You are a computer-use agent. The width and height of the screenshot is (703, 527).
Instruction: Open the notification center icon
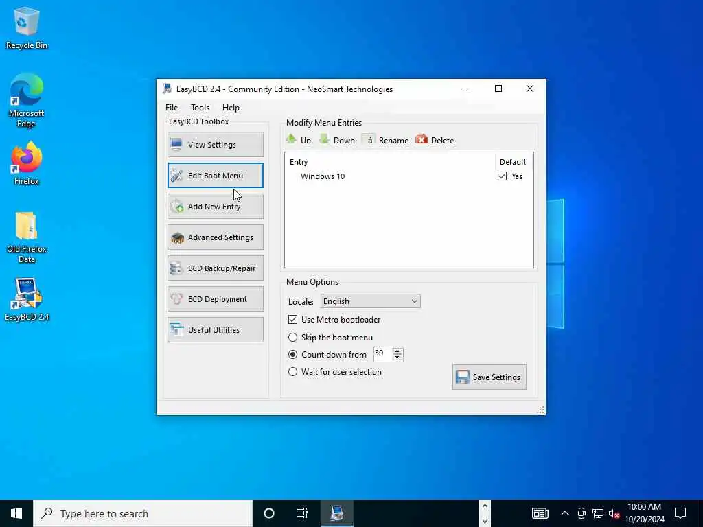point(680,513)
